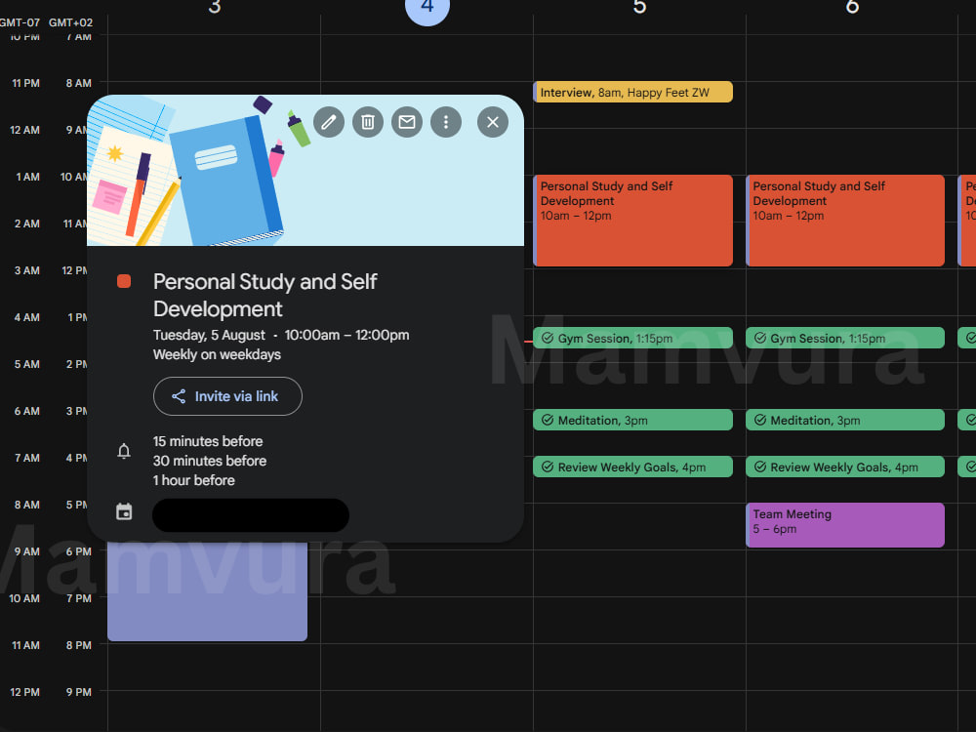The height and width of the screenshot is (732, 976).
Task: Click the '1 hour before' reminder text
Action: click(194, 480)
